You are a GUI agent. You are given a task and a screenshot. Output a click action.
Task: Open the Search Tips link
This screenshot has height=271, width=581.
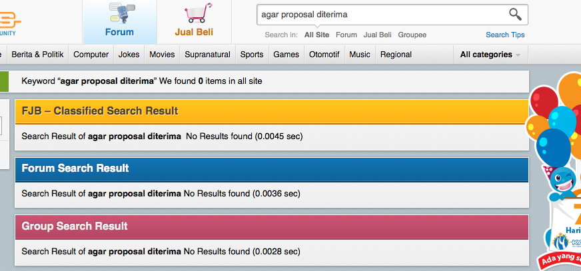click(504, 35)
